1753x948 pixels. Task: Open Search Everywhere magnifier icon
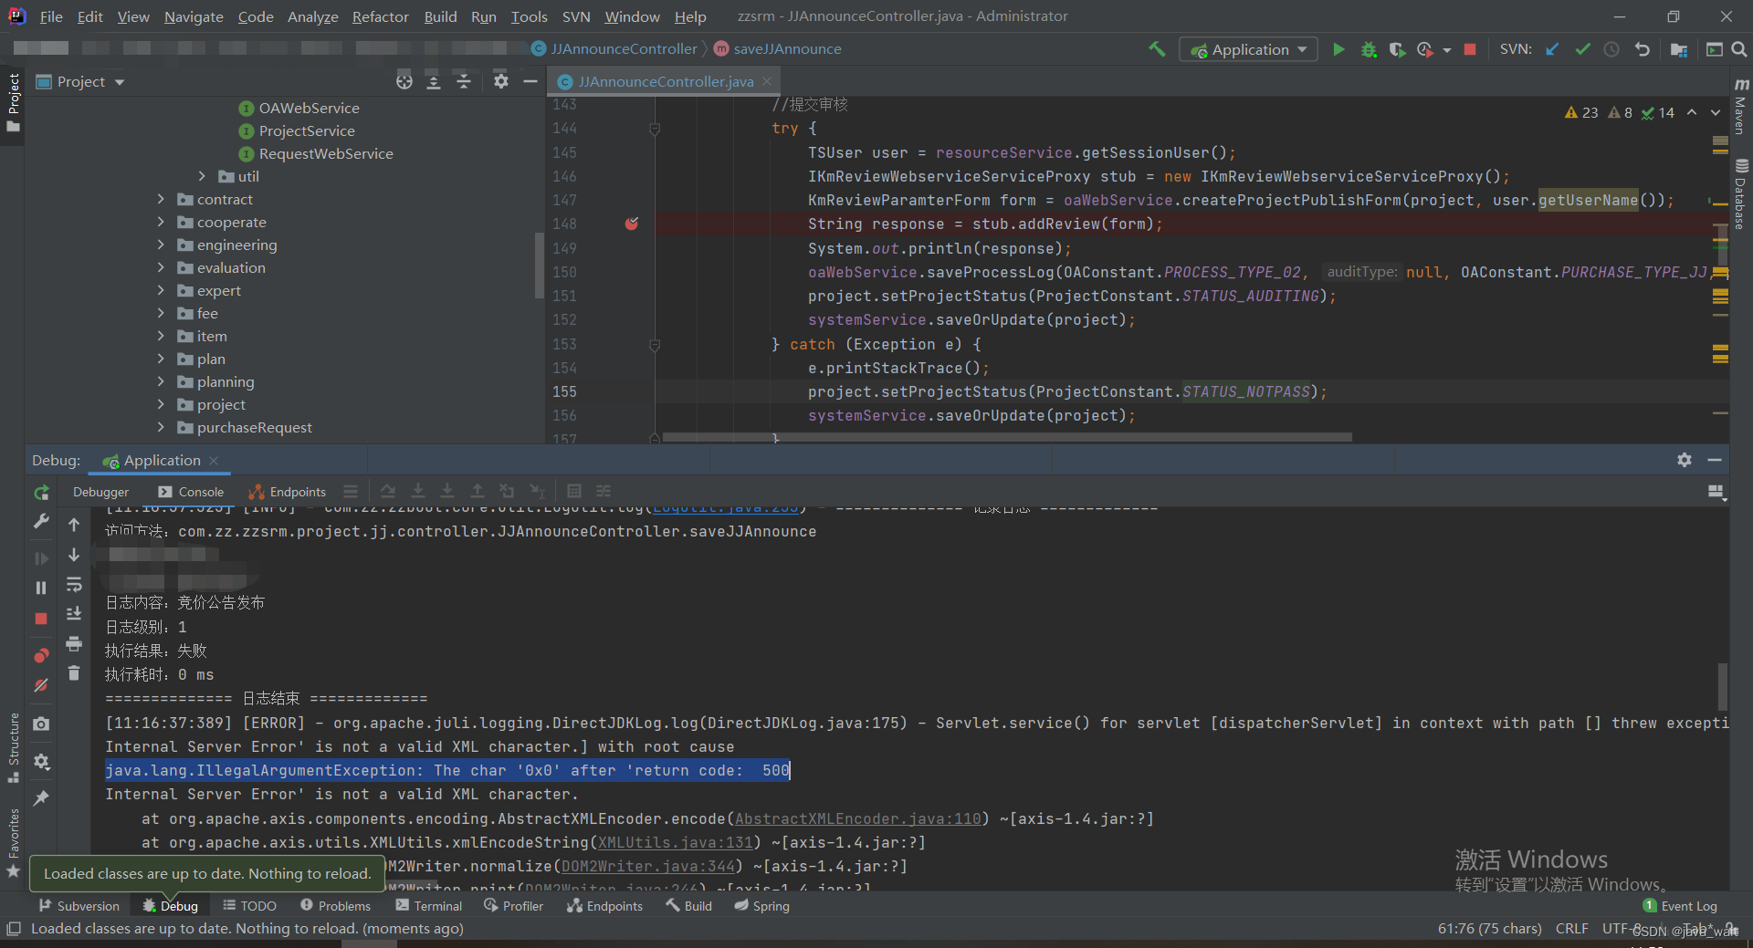click(1739, 49)
